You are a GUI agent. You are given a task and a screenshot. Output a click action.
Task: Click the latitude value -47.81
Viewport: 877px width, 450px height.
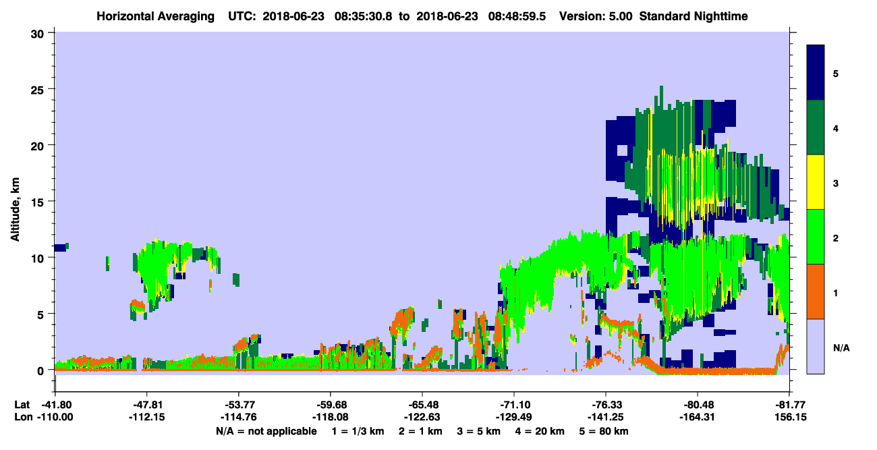click(x=147, y=405)
